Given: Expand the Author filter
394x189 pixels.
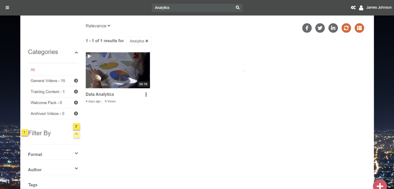Looking at the screenshot, I should [x=76, y=169].
